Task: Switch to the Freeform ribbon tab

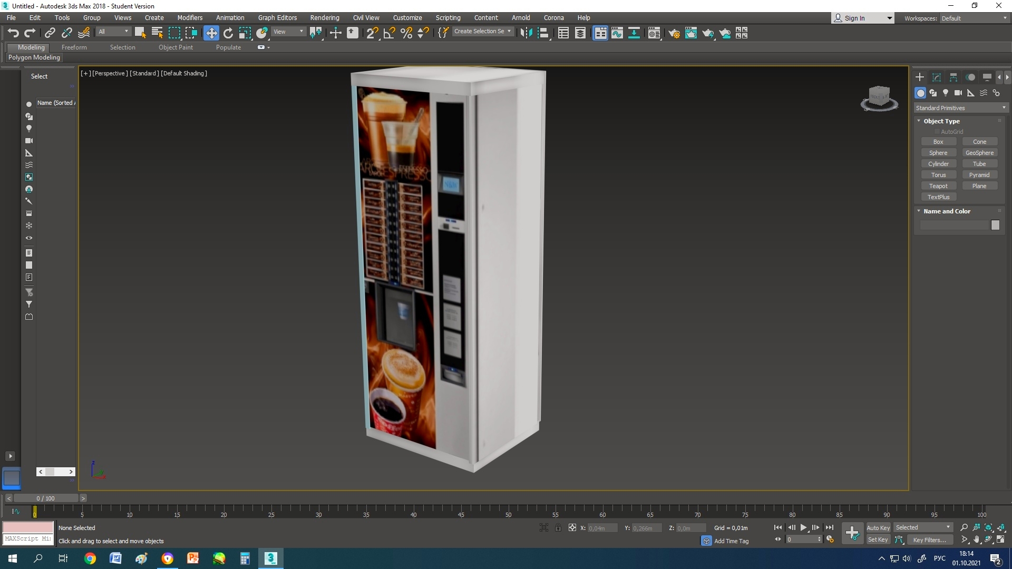Action: point(74,47)
